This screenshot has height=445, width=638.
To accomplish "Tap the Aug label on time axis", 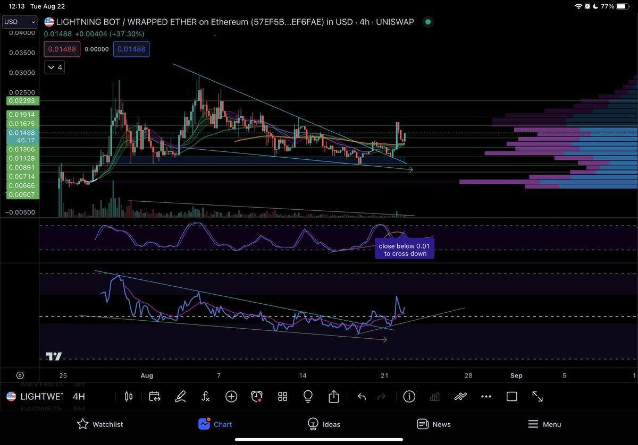I will 147,375.
